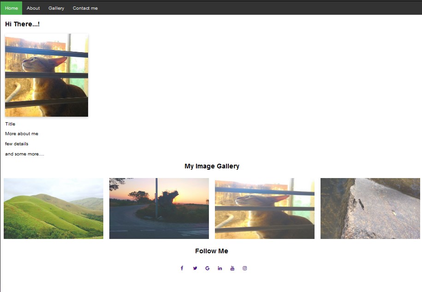Open the few details link
This screenshot has height=292, width=422.
[16, 143]
